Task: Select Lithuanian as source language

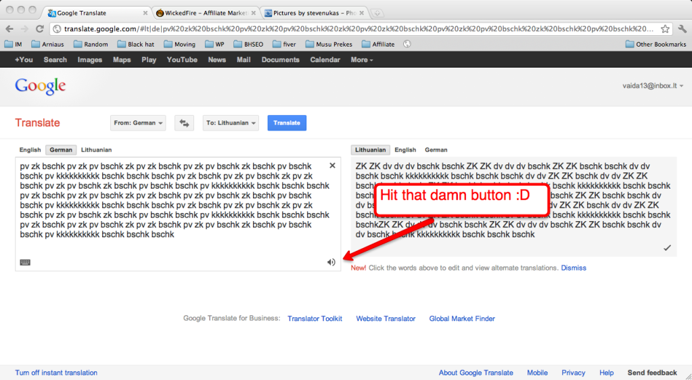Action: 96,150
